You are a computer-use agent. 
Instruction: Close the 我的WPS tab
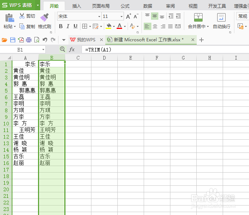pyautogui.click(x=101, y=40)
